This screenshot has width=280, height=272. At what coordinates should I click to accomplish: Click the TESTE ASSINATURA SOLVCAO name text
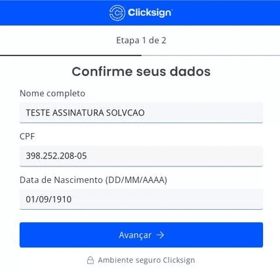point(85,113)
